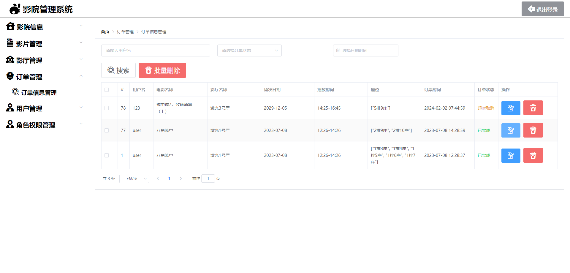Click the edit icon for order 77
Viewport: 570px width, 273px height.
point(511,130)
